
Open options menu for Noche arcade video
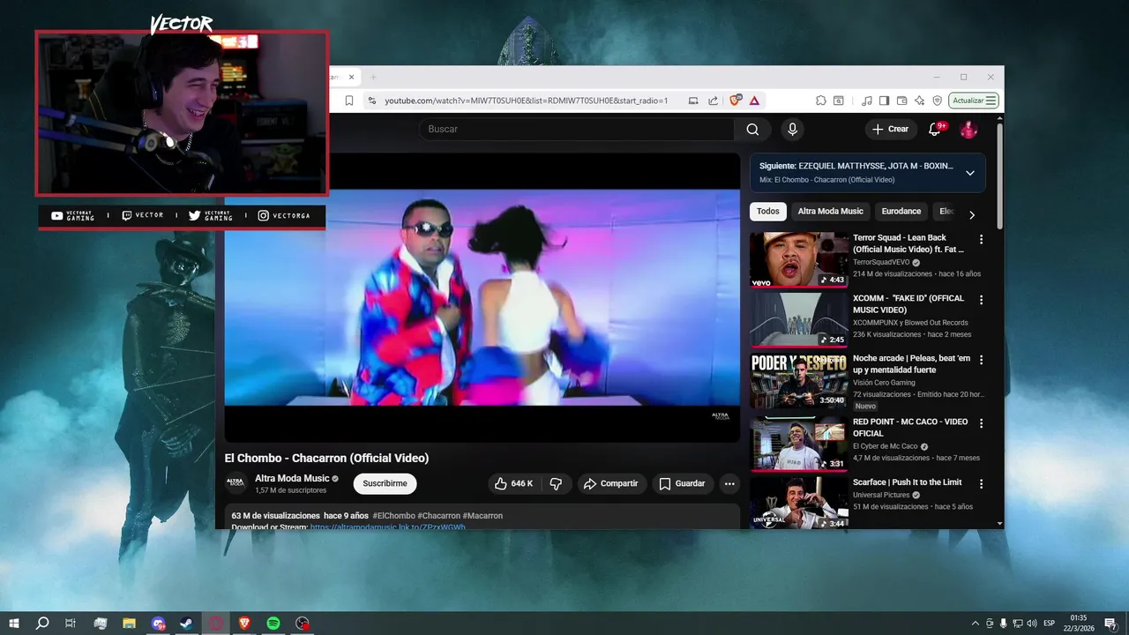point(981,360)
